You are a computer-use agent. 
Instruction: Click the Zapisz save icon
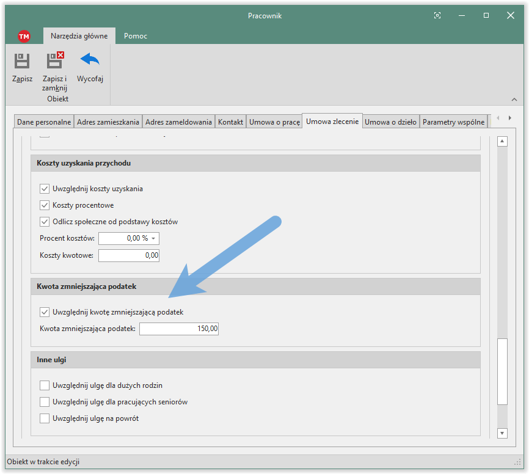point(22,61)
